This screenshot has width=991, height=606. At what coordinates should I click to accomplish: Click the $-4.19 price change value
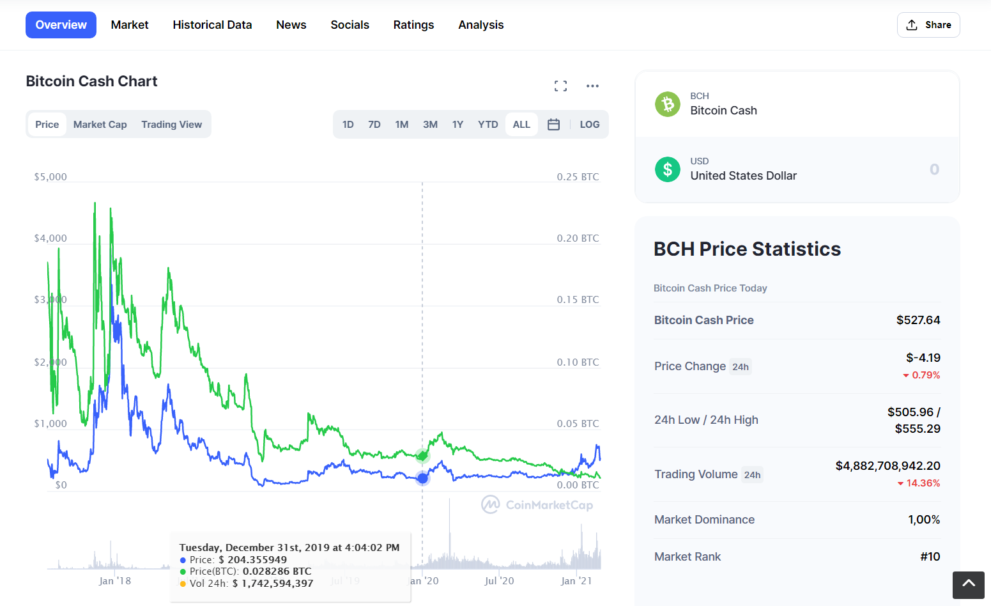click(923, 358)
